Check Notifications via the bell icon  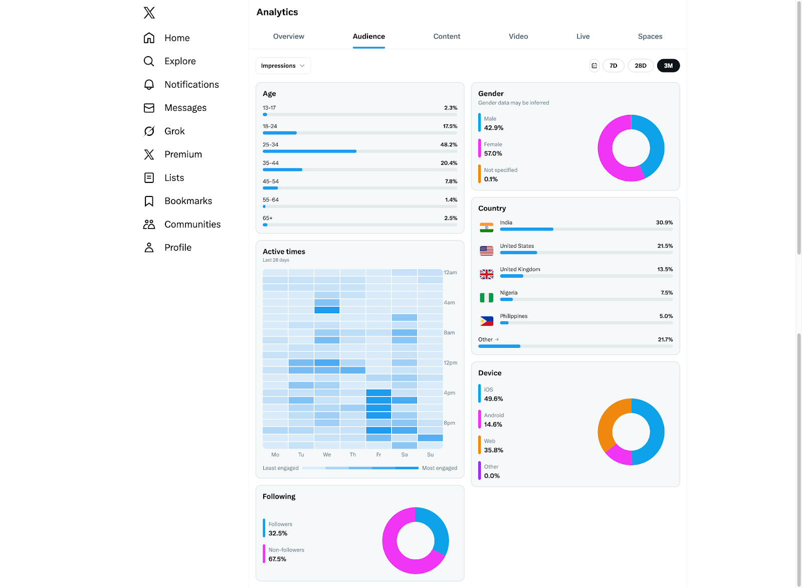pyautogui.click(x=149, y=84)
